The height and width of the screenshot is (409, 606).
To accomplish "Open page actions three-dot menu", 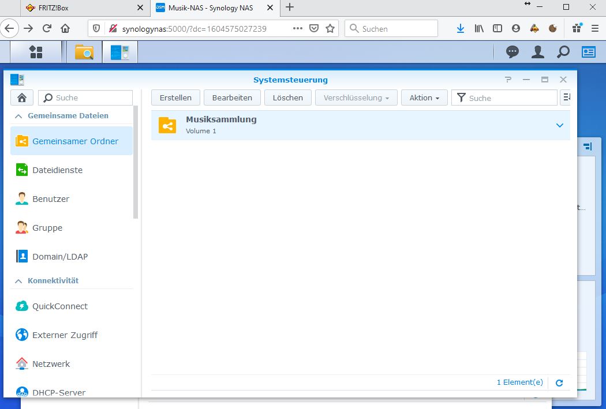I will [298, 28].
